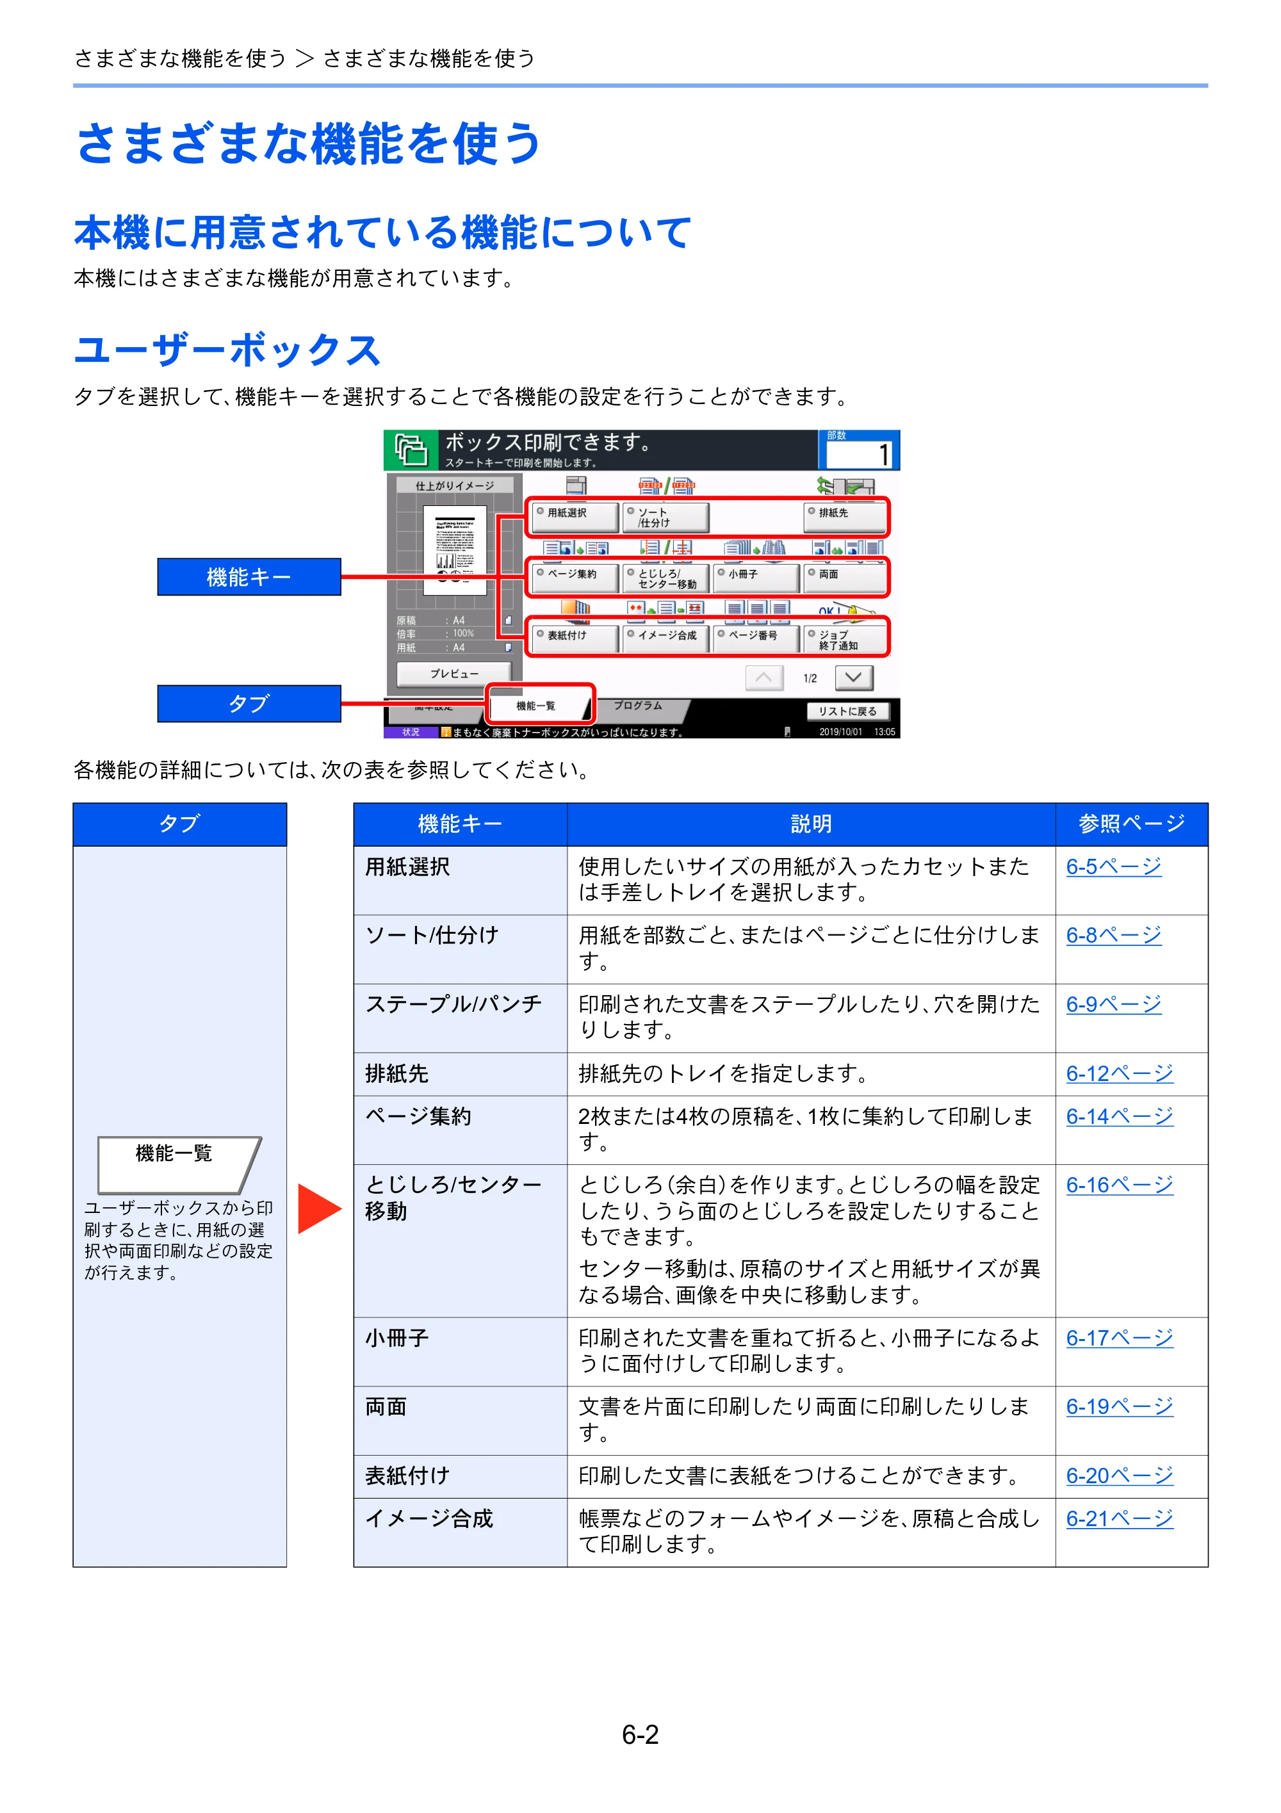
Task: Click the duplex icon above 両面
Action: (848, 548)
